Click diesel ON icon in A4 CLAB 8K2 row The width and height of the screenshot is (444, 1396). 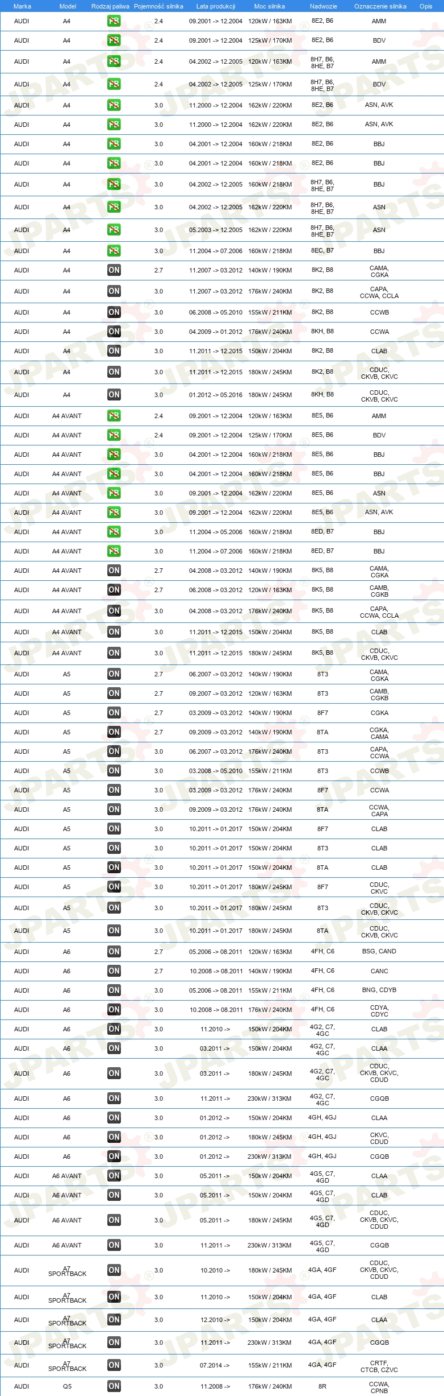114,351
